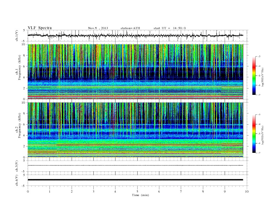Click the 'ch.1(V)' waveform axis label
Image resolution: width=278 pixels, height=215 pixels.
pyautogui.click(x=17, y=35)
